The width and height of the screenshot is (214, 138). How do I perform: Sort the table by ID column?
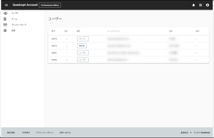[53, 31]
